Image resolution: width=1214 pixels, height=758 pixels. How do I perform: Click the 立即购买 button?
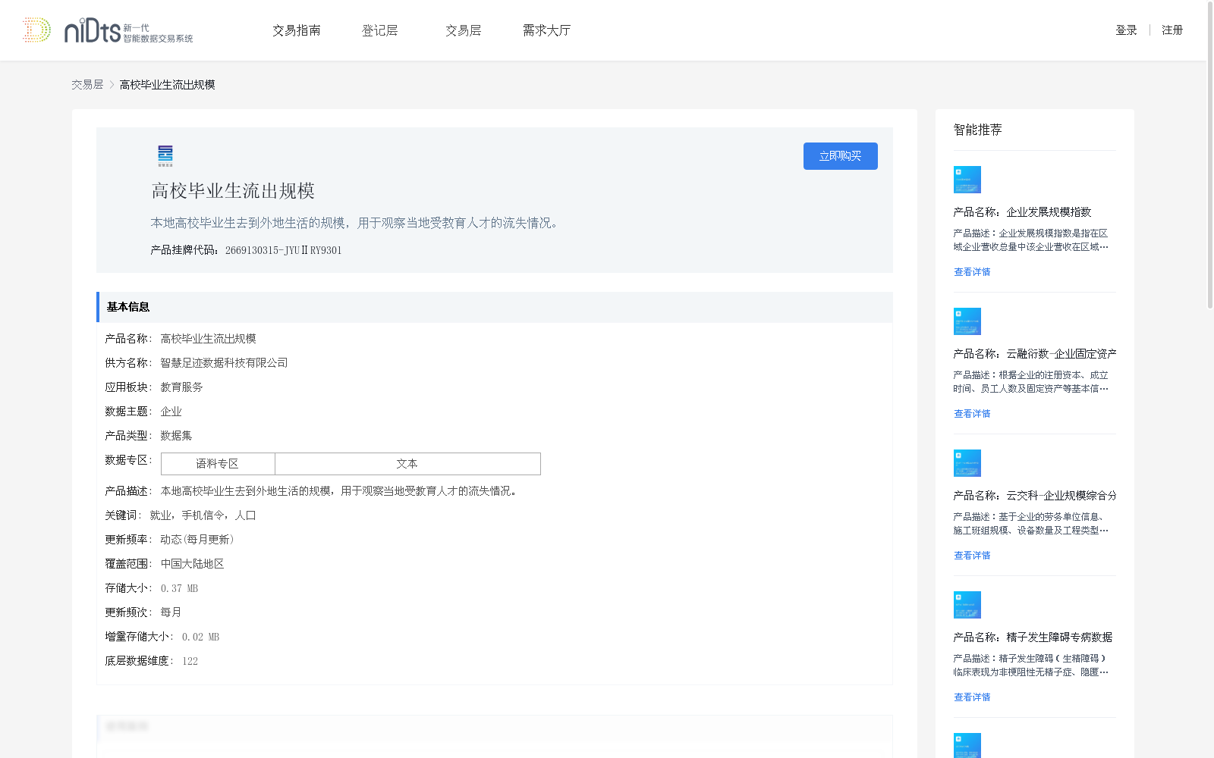coord(841,156)
